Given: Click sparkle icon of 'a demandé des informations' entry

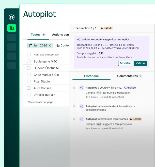Looking at the screenshot, I should pos(82,106).
